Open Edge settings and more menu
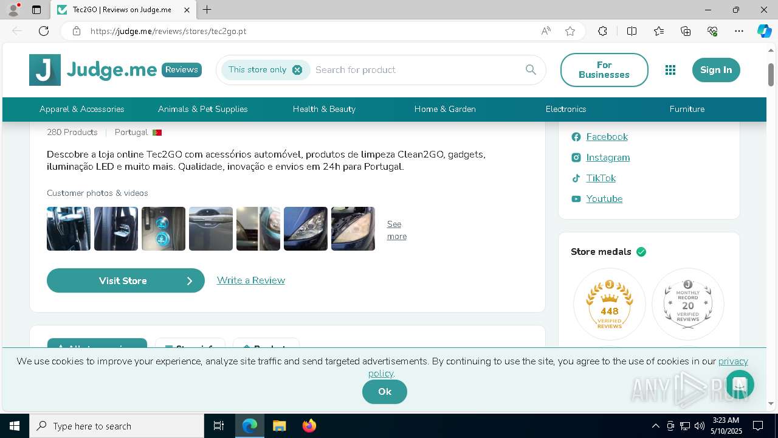This screenshot has height=438, width=778. point(739,31)
